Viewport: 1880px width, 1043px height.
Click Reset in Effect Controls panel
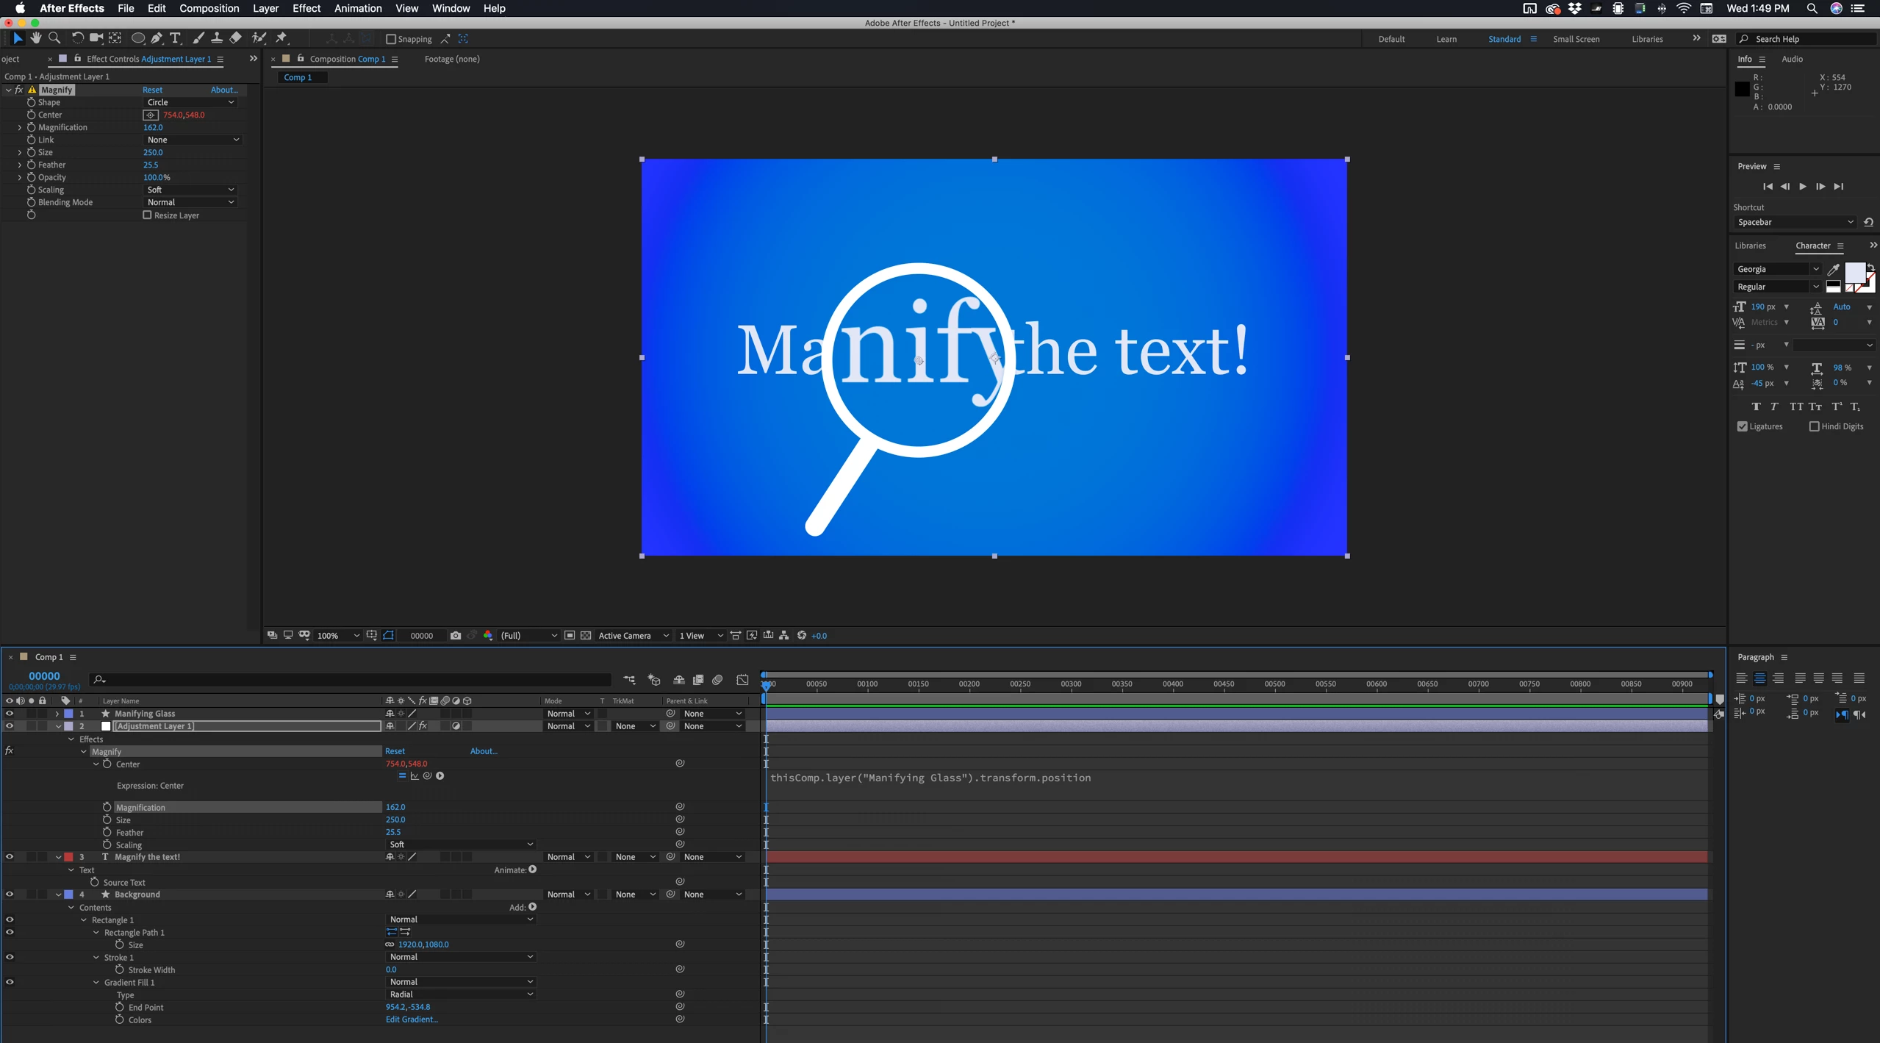coord(152,90)
